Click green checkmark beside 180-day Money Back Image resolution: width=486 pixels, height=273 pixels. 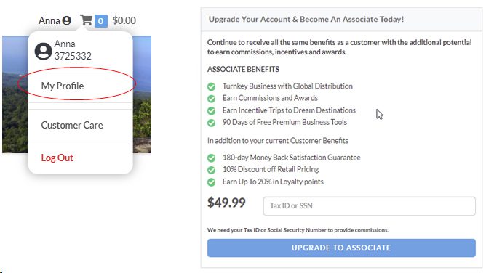[x=212, y=158]
